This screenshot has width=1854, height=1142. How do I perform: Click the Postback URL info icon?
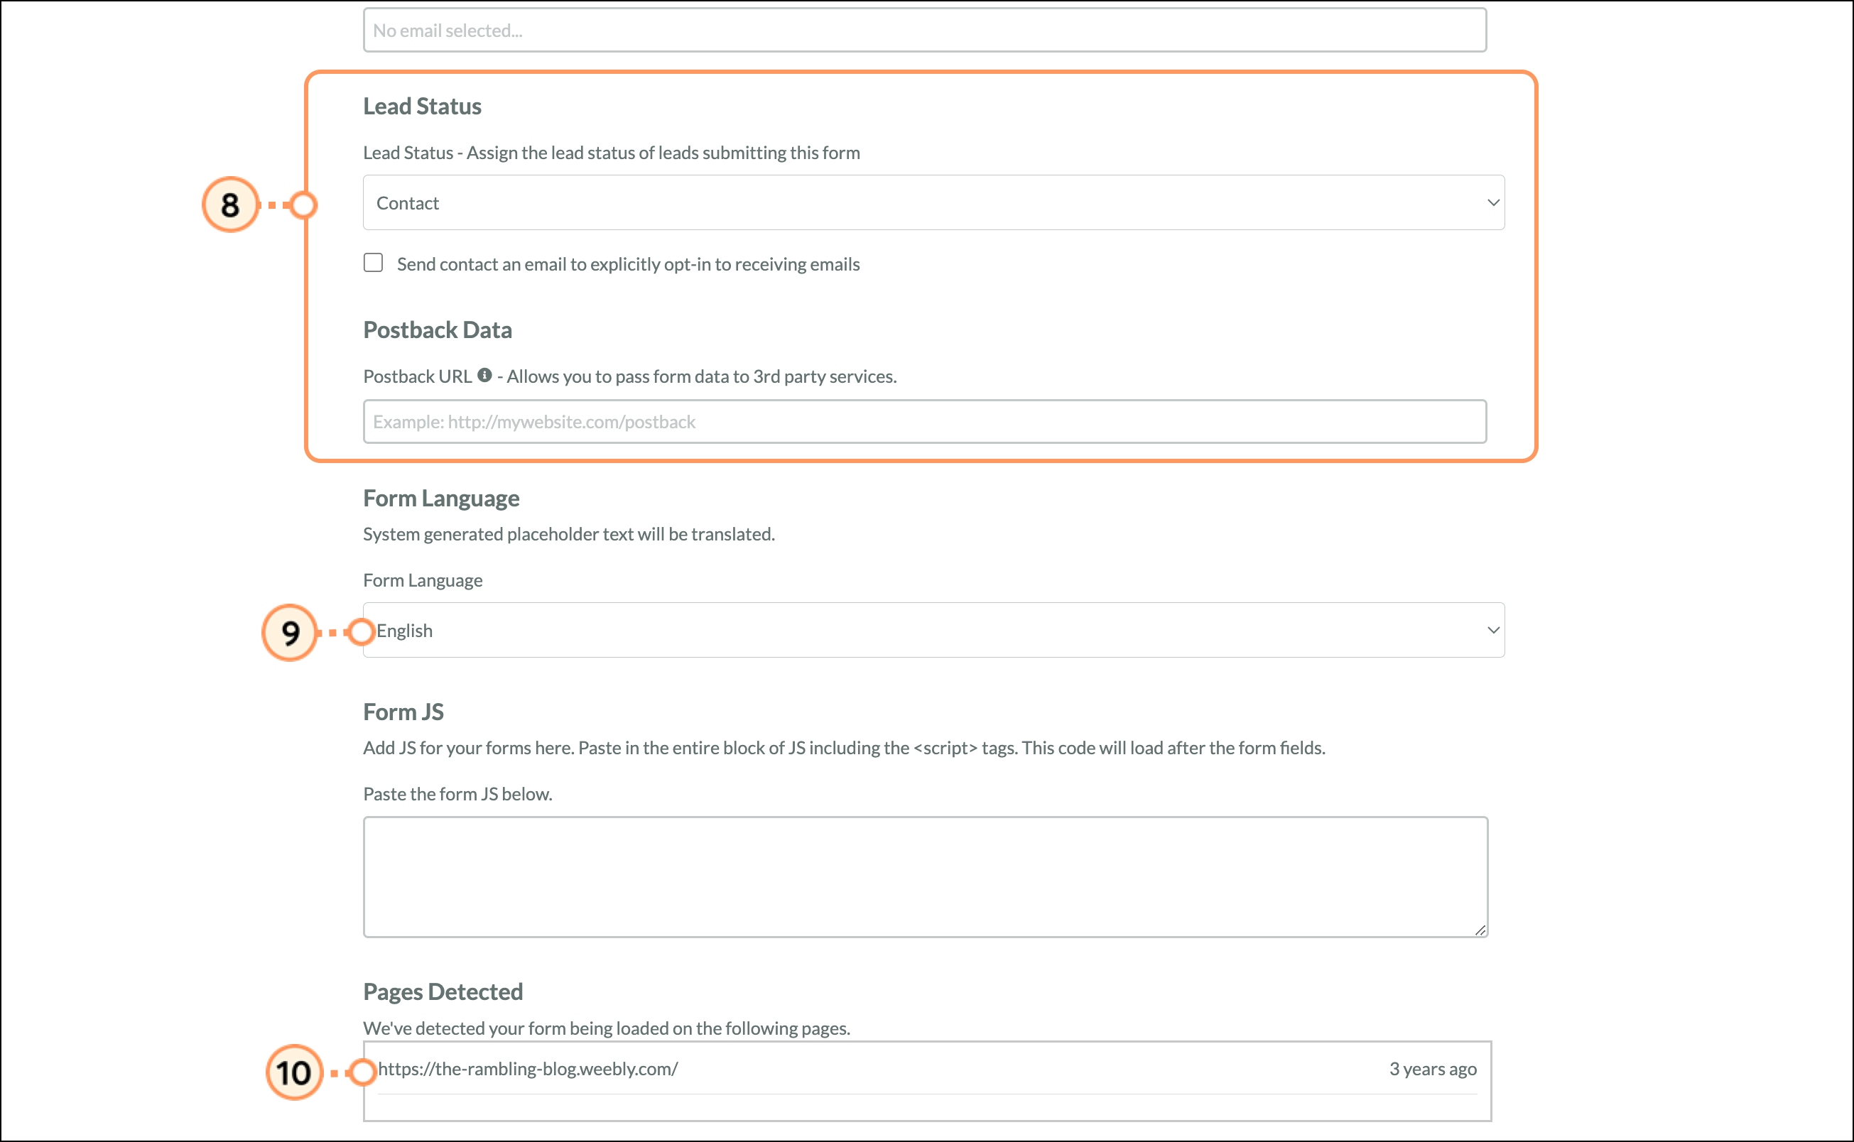coord(485,376)
